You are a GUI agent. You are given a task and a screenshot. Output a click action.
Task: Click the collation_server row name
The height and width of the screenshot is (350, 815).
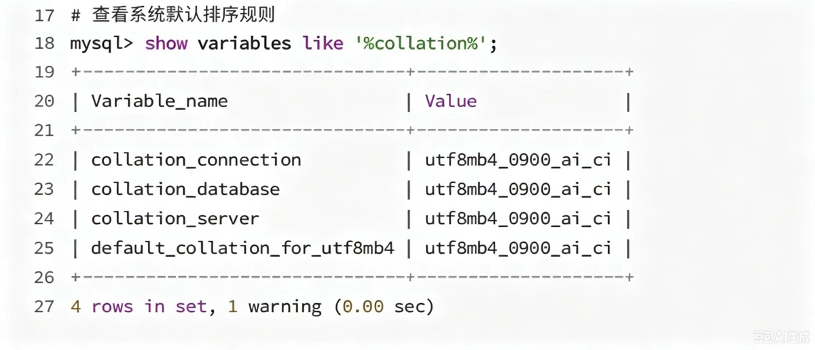point(175,218)
